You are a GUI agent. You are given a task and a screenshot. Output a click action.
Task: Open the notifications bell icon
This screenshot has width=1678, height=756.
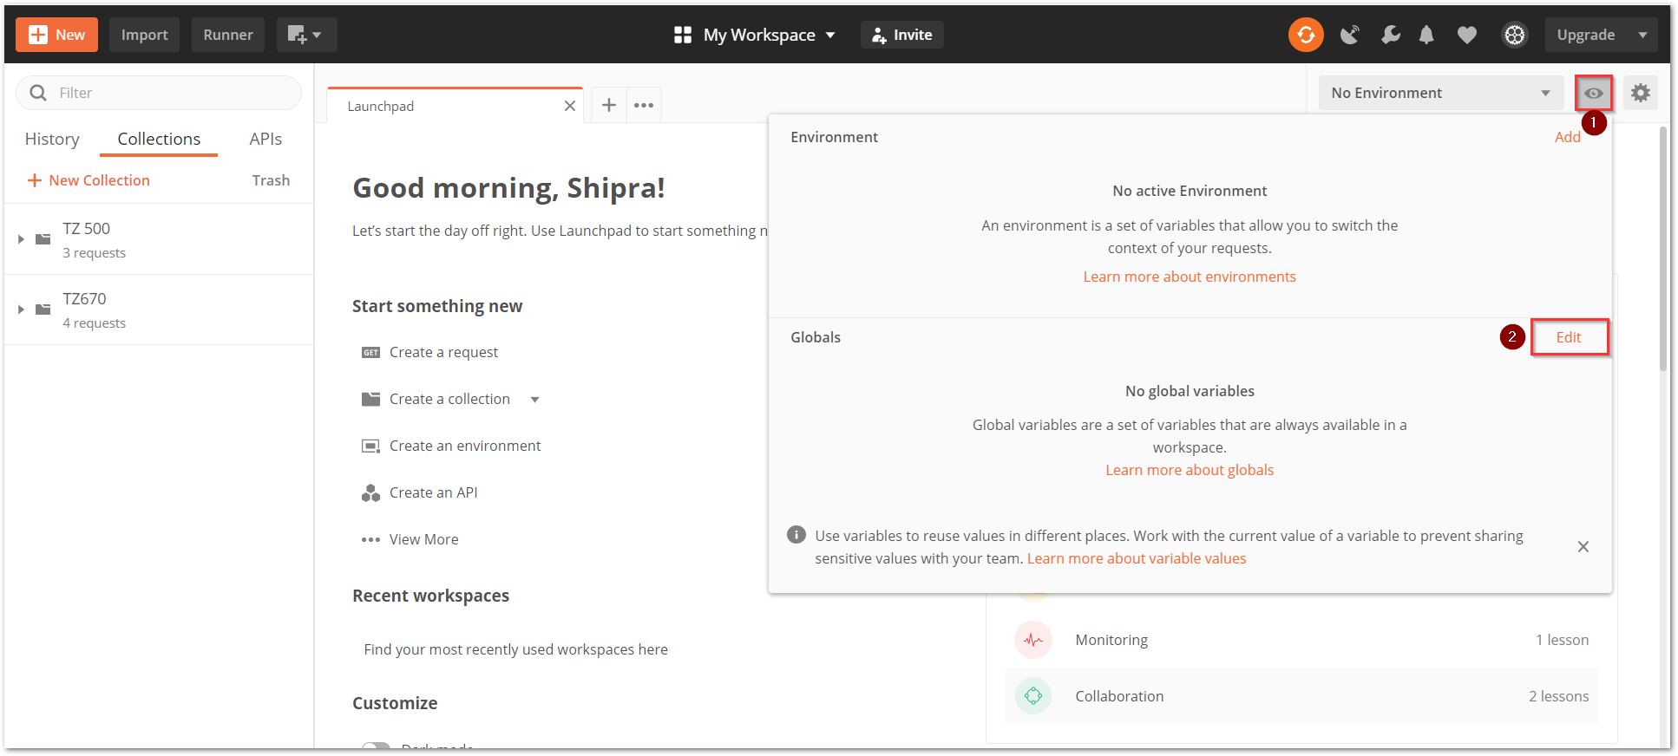coord(1426,35)
